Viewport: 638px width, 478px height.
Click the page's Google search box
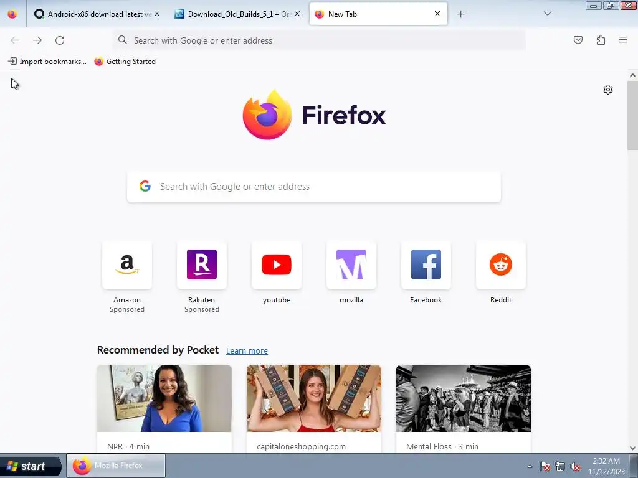314,187
